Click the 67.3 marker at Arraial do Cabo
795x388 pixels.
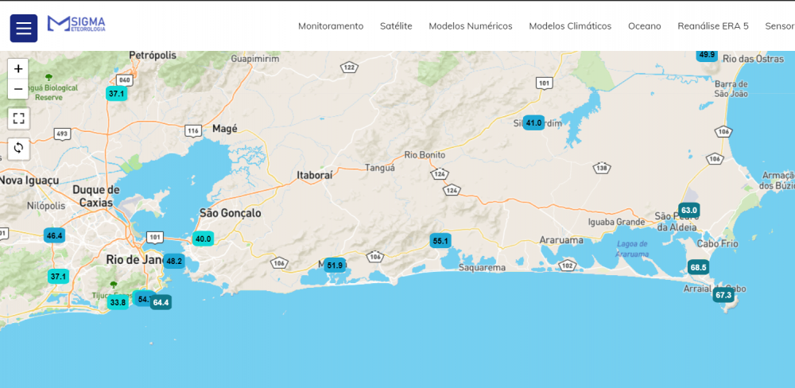click(x=723, y=295)
